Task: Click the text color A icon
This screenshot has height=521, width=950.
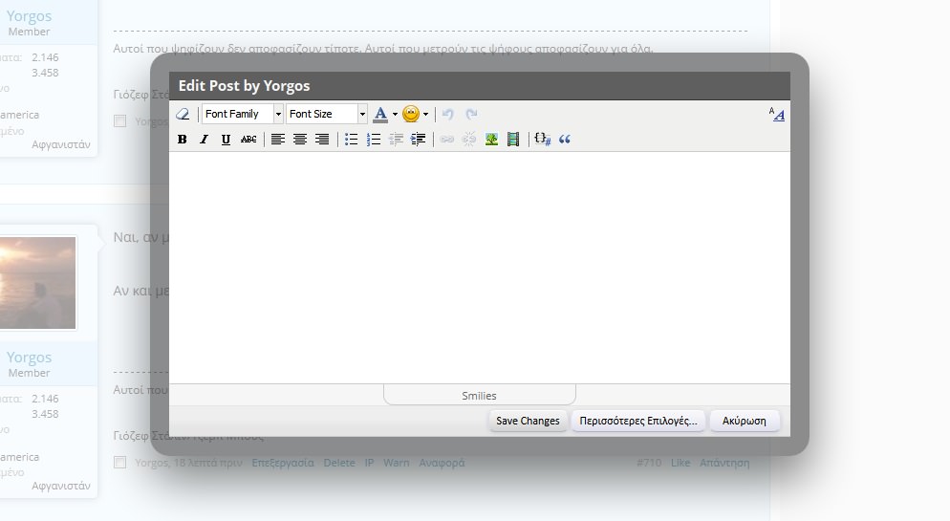Action: coord(380,114)
